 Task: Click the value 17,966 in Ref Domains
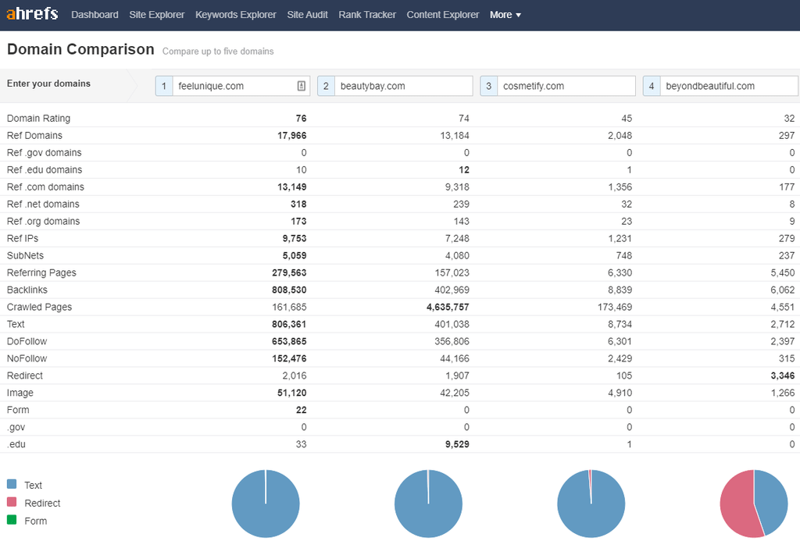[x=292, y=136]
